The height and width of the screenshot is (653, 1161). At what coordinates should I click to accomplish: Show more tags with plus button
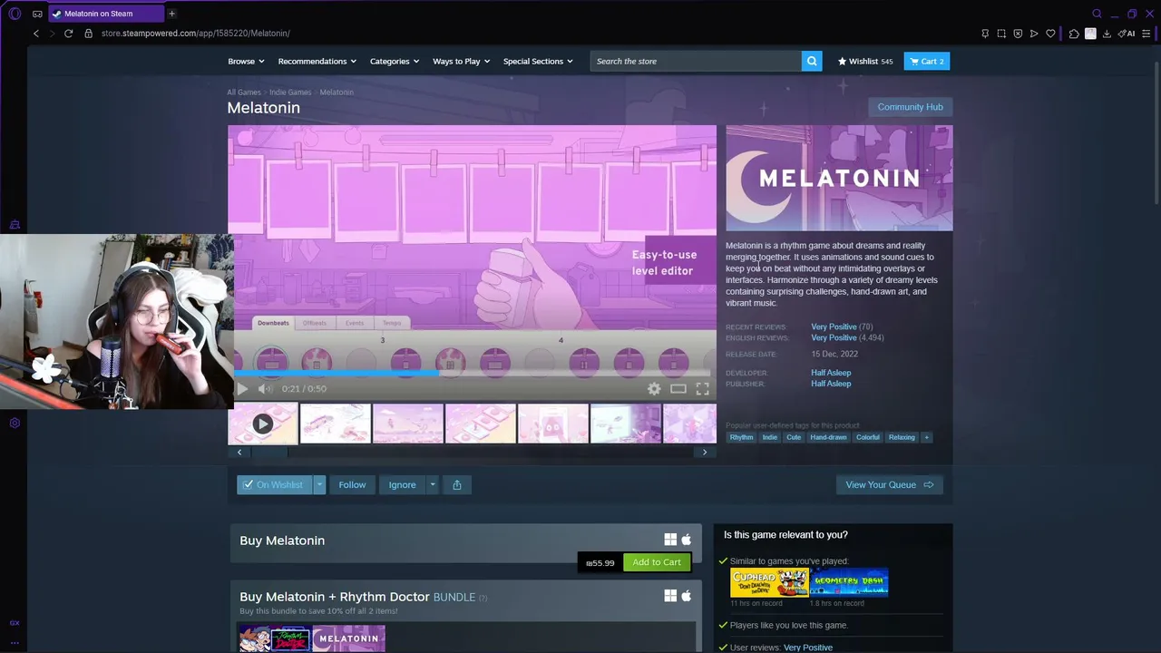[x=926, y=437]
